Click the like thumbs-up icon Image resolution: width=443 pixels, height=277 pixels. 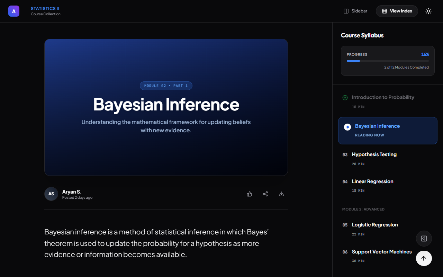point(250,194)
